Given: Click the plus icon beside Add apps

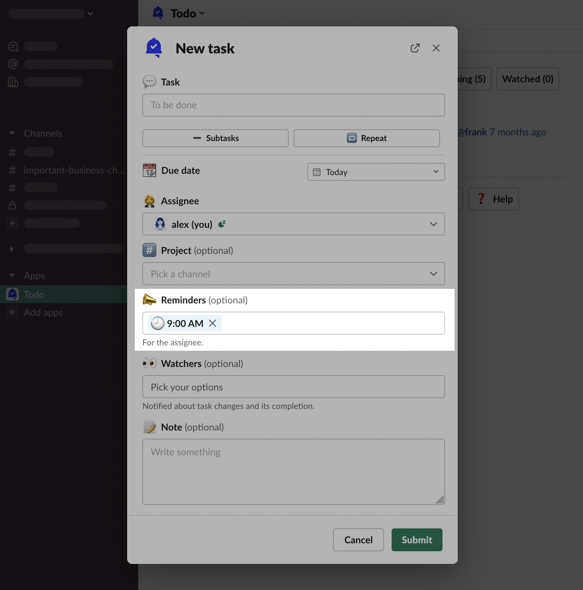Looking at the screenshot, I should [x=12, y=312].
